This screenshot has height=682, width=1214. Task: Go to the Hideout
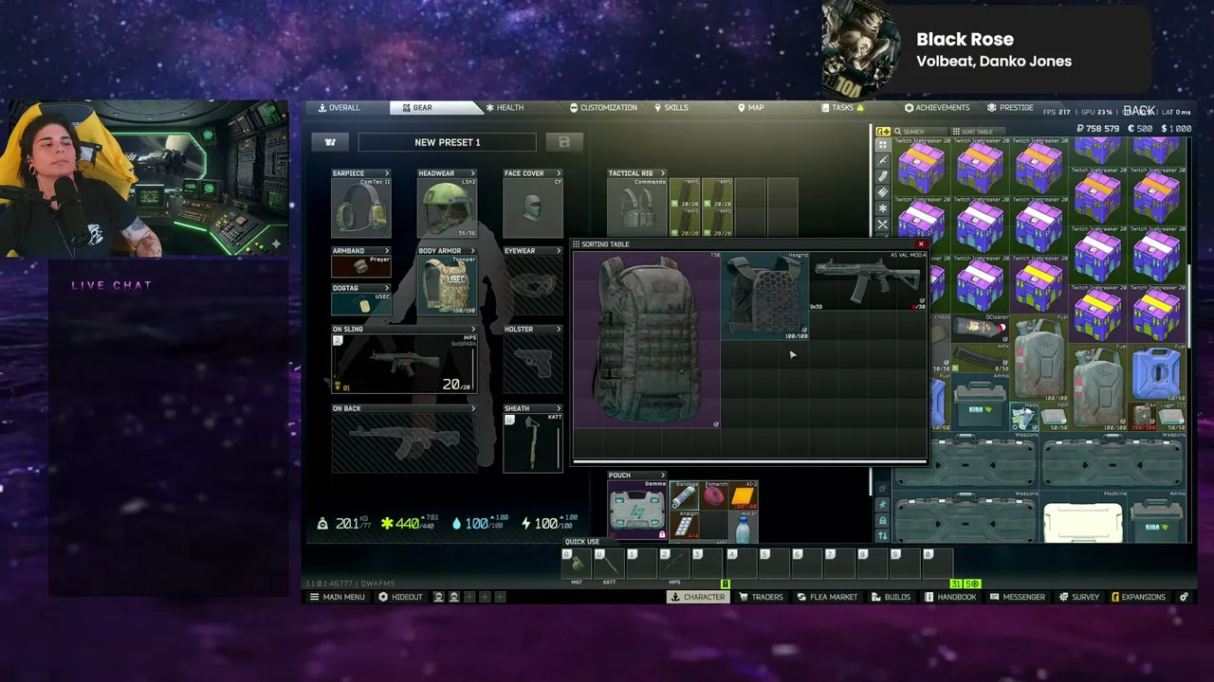(401, 597)
